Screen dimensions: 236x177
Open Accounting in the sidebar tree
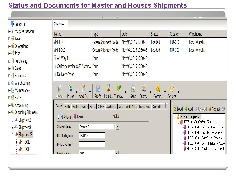pos(21,105)
